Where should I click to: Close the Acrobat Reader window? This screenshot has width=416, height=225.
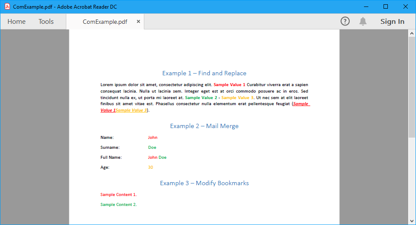[406, 6]
